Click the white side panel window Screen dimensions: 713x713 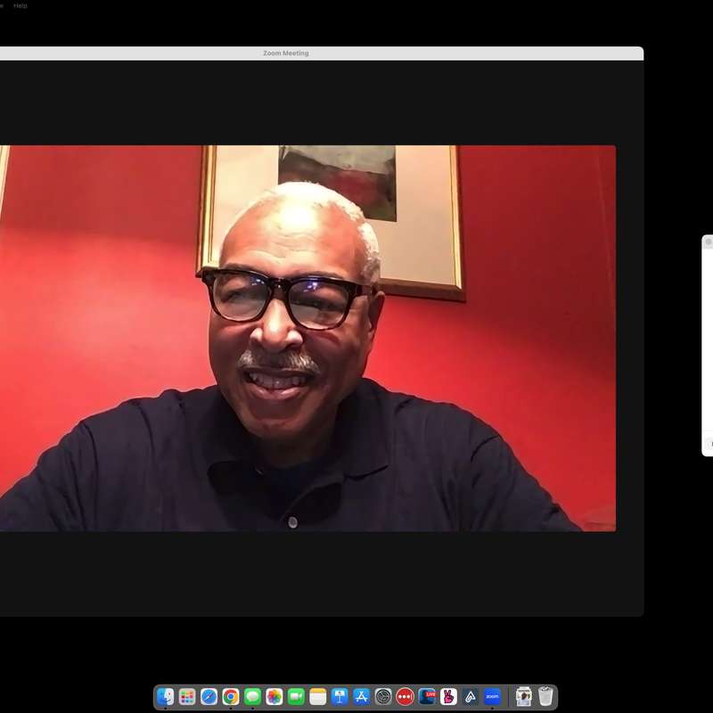[708, 348]
